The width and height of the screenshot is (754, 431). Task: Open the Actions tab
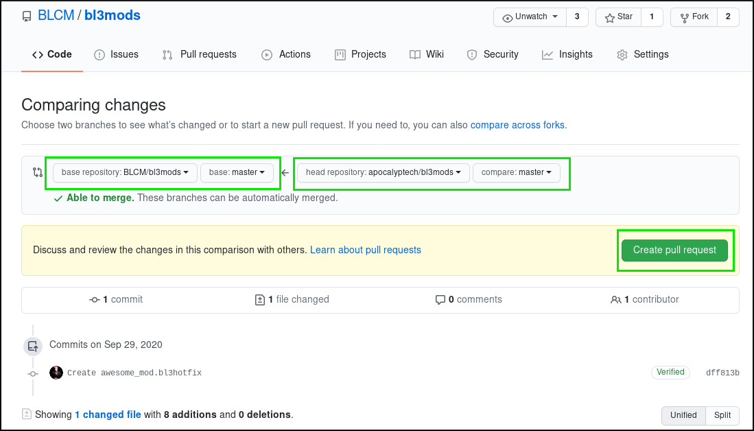tap(285, 54)
